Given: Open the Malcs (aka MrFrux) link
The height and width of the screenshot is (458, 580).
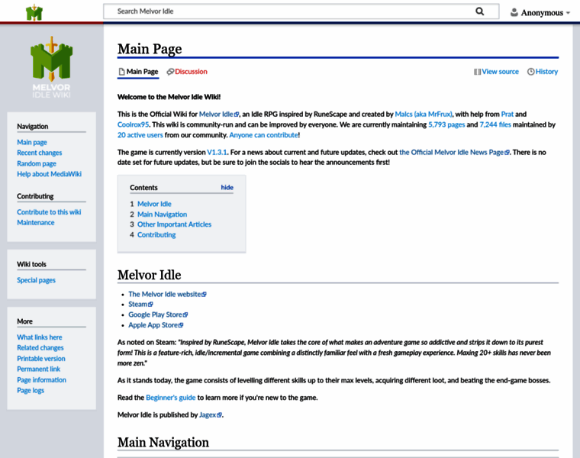Looking at the screenshot, I should click(x=424, y=114).
